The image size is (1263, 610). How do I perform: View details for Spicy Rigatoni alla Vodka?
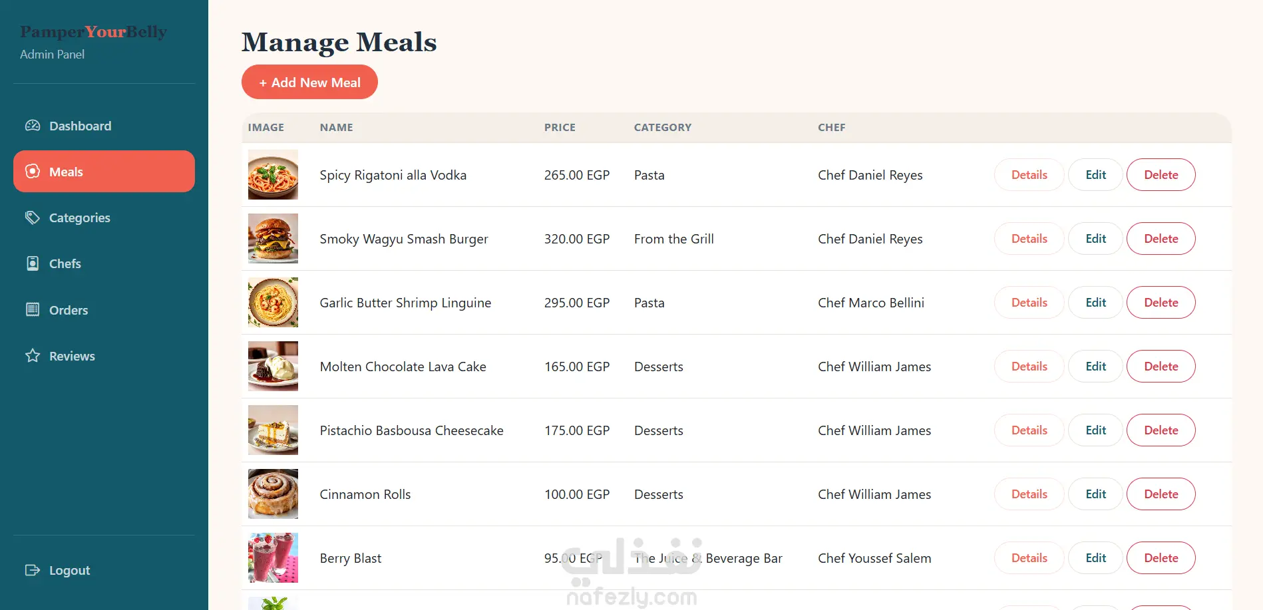coord(1029,175)
